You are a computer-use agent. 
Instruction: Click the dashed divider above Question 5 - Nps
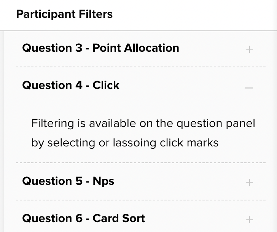(141, 163)
